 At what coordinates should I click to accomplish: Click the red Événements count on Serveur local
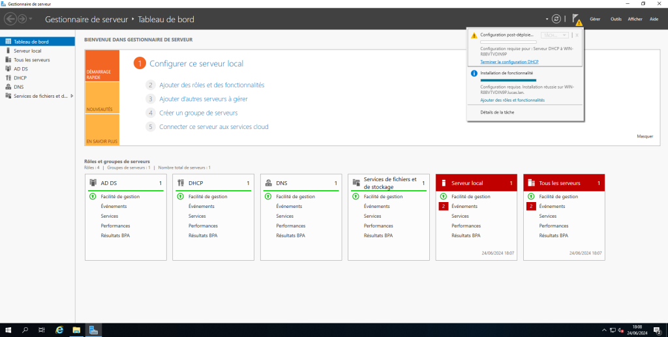click(444, 206)
